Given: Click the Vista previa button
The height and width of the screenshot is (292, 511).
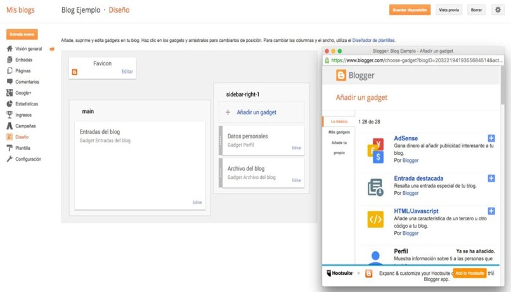Looking at the screenshot, I should [x=449, y=10].
